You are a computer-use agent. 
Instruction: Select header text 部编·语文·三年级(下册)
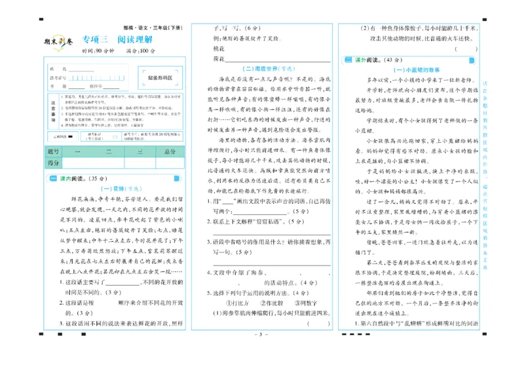(x=153, y=28)
